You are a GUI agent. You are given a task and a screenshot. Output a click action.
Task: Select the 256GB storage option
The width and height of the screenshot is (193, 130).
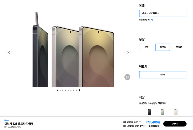(x=179, y=47)
